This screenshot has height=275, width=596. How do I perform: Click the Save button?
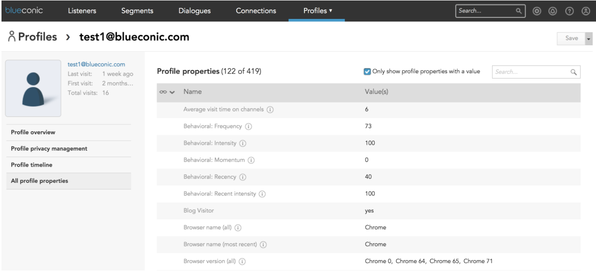(x=571, y=38)
